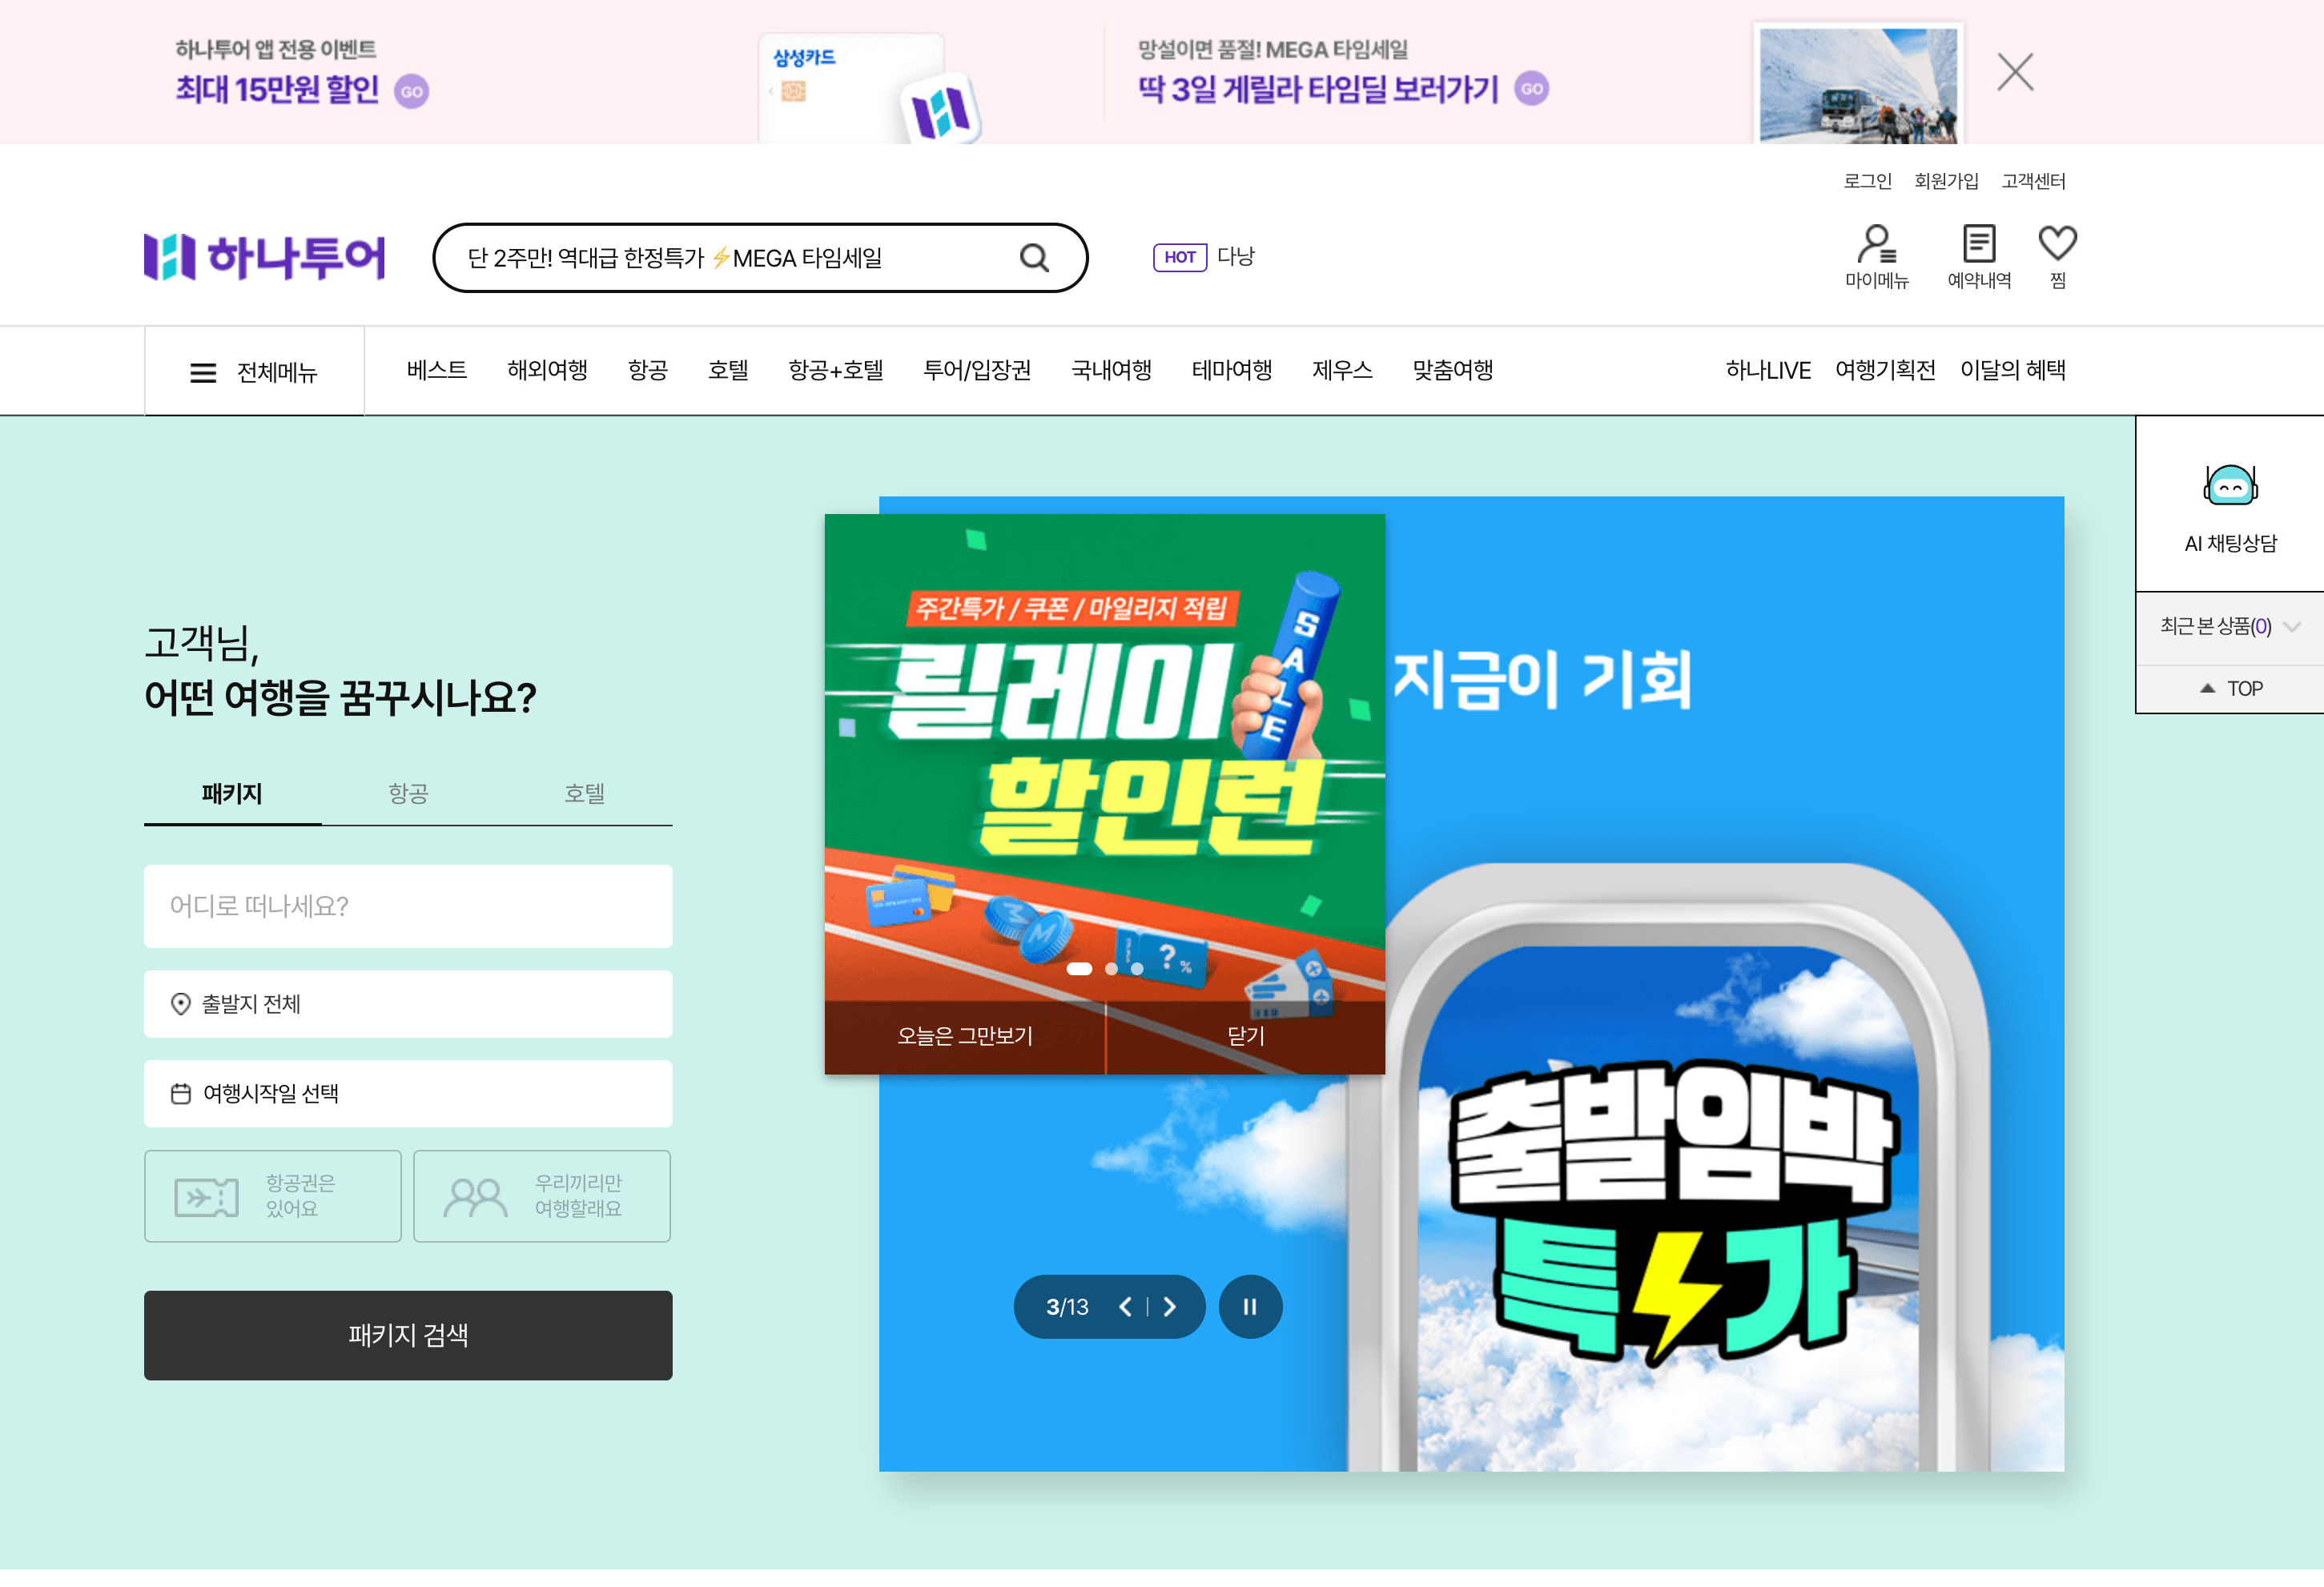The image size is (2324, 1587).
Task: Click 어디로 떠나세요? destination field
Action: (x=408, y=906)
